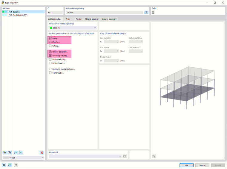Image resolution: width=227 pixels, height=169 pixels.
Task: Delete the selected construction stage
Action: click(42, 153)
